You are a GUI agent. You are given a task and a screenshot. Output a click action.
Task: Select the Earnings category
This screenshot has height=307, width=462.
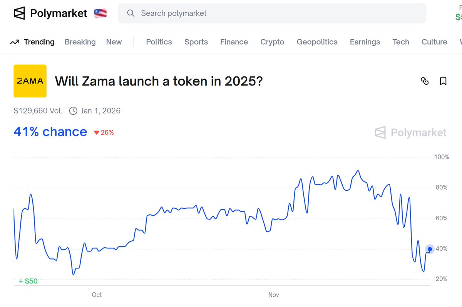coord(365,42)
